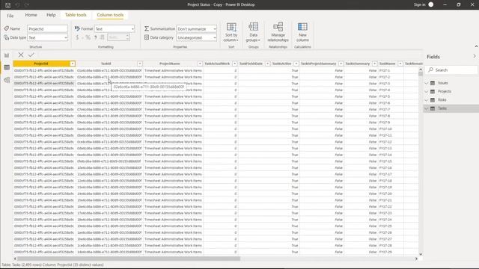Expand the Risks table in Fields
479x269 pixels.
[427, 100]
